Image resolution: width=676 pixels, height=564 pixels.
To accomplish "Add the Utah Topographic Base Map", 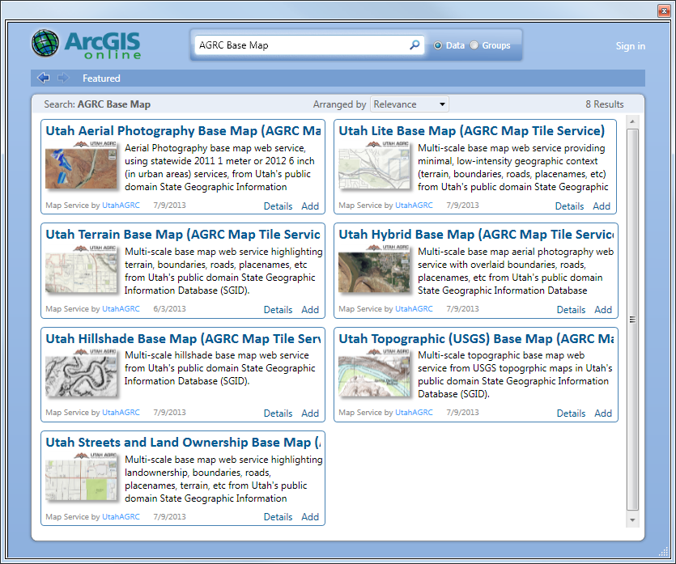I will [603, 413].
